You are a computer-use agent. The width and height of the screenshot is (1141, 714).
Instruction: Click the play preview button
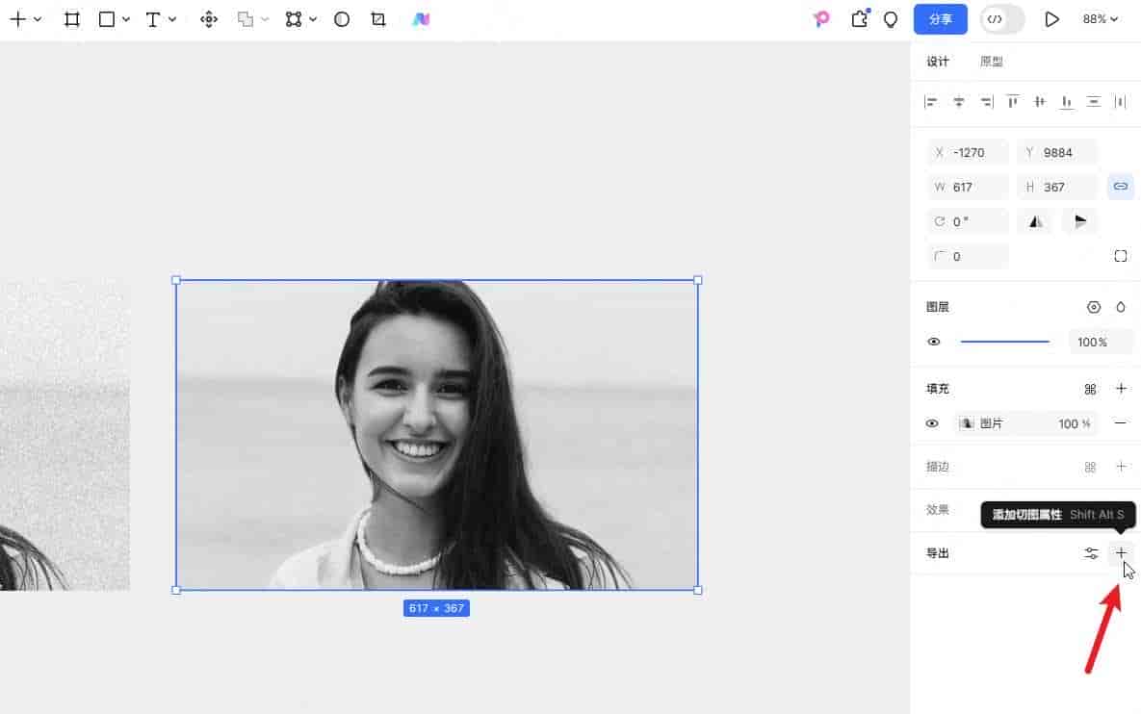point(1051,19)
